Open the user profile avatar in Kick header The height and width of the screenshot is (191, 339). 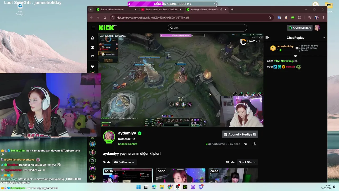317,28
